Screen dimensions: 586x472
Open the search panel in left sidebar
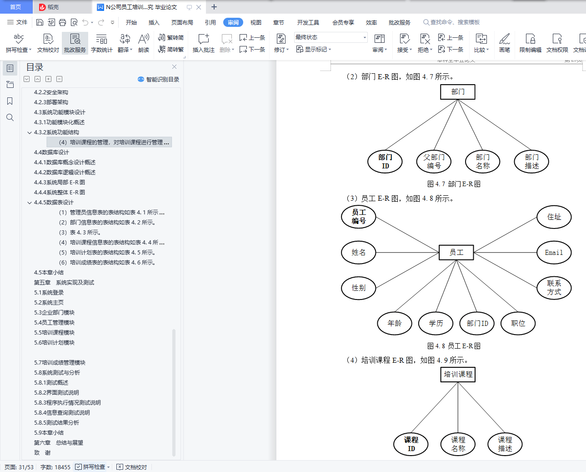pyautogui.click(x=10, y=117)
